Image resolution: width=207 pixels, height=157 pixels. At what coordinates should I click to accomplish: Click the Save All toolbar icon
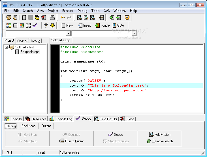click(37, 18)
